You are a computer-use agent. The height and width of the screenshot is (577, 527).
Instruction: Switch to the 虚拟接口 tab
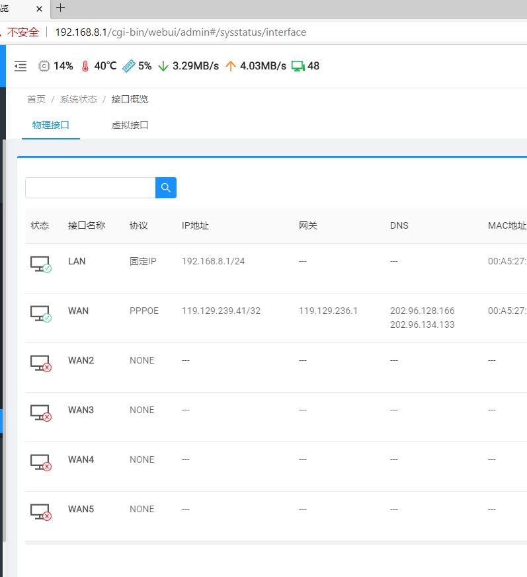pos(130,125)
